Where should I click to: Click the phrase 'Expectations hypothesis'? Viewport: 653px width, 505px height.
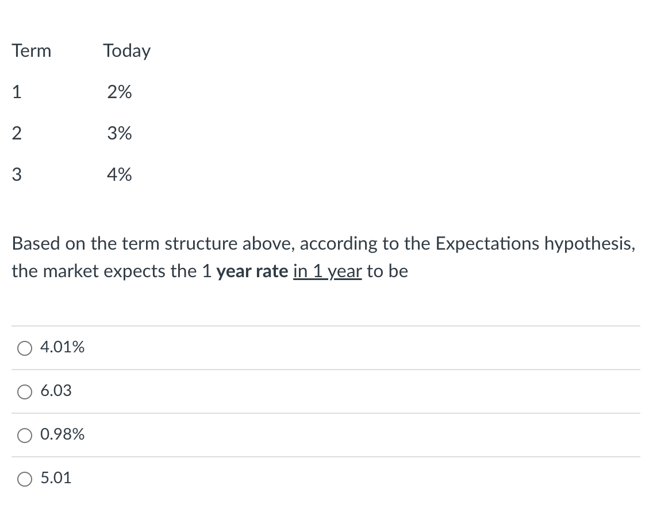[533, 243]
